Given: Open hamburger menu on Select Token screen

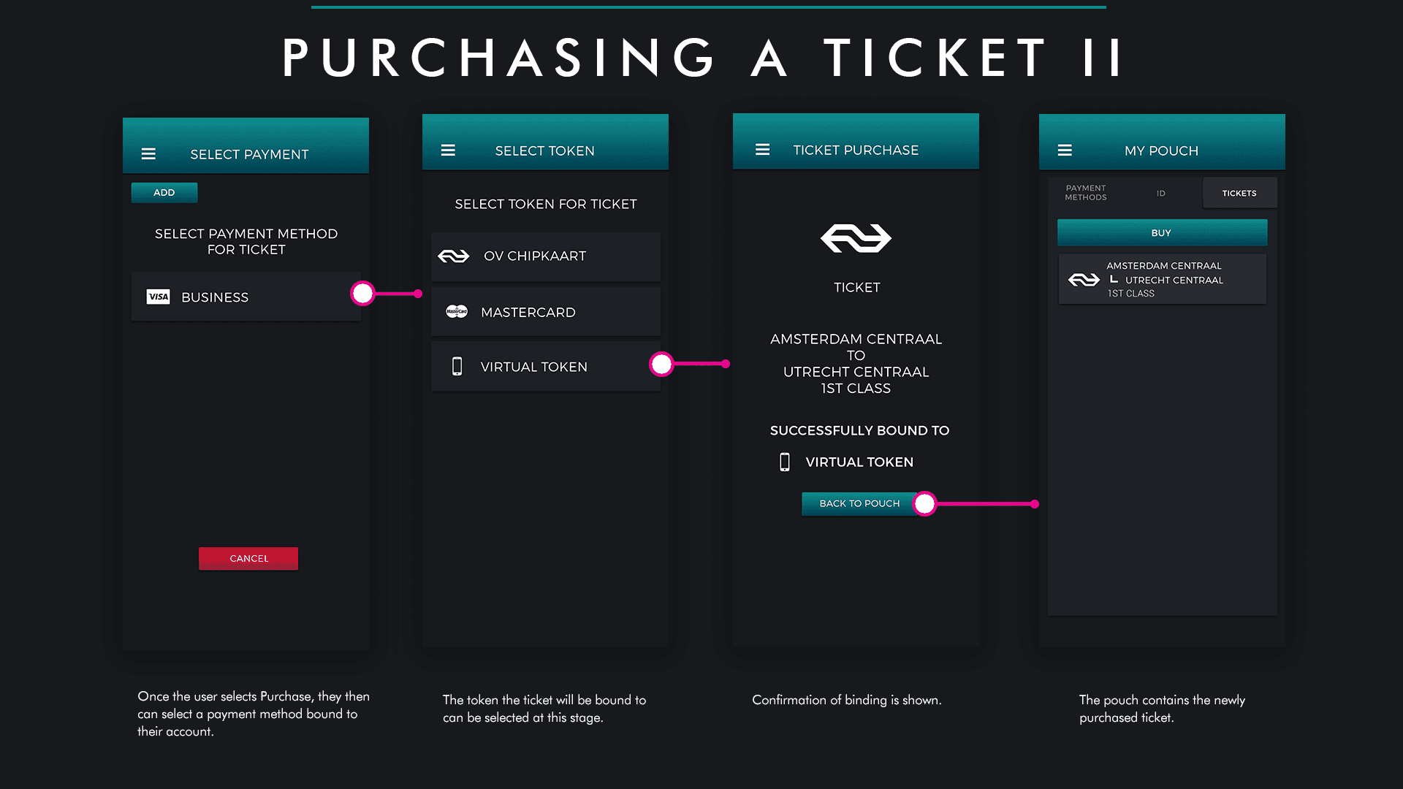Looking at the screenshot, I should (x=448, y=150).
